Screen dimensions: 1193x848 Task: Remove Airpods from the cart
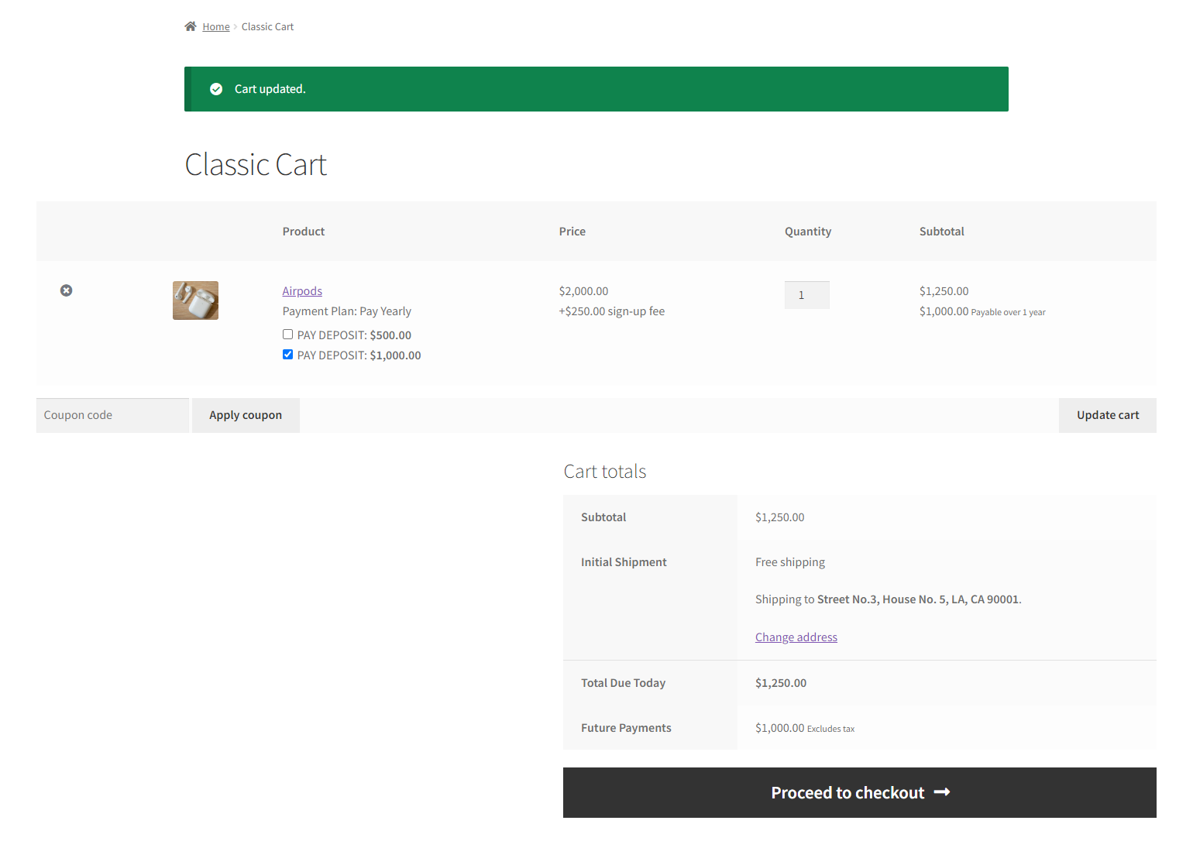coord(67,290)
